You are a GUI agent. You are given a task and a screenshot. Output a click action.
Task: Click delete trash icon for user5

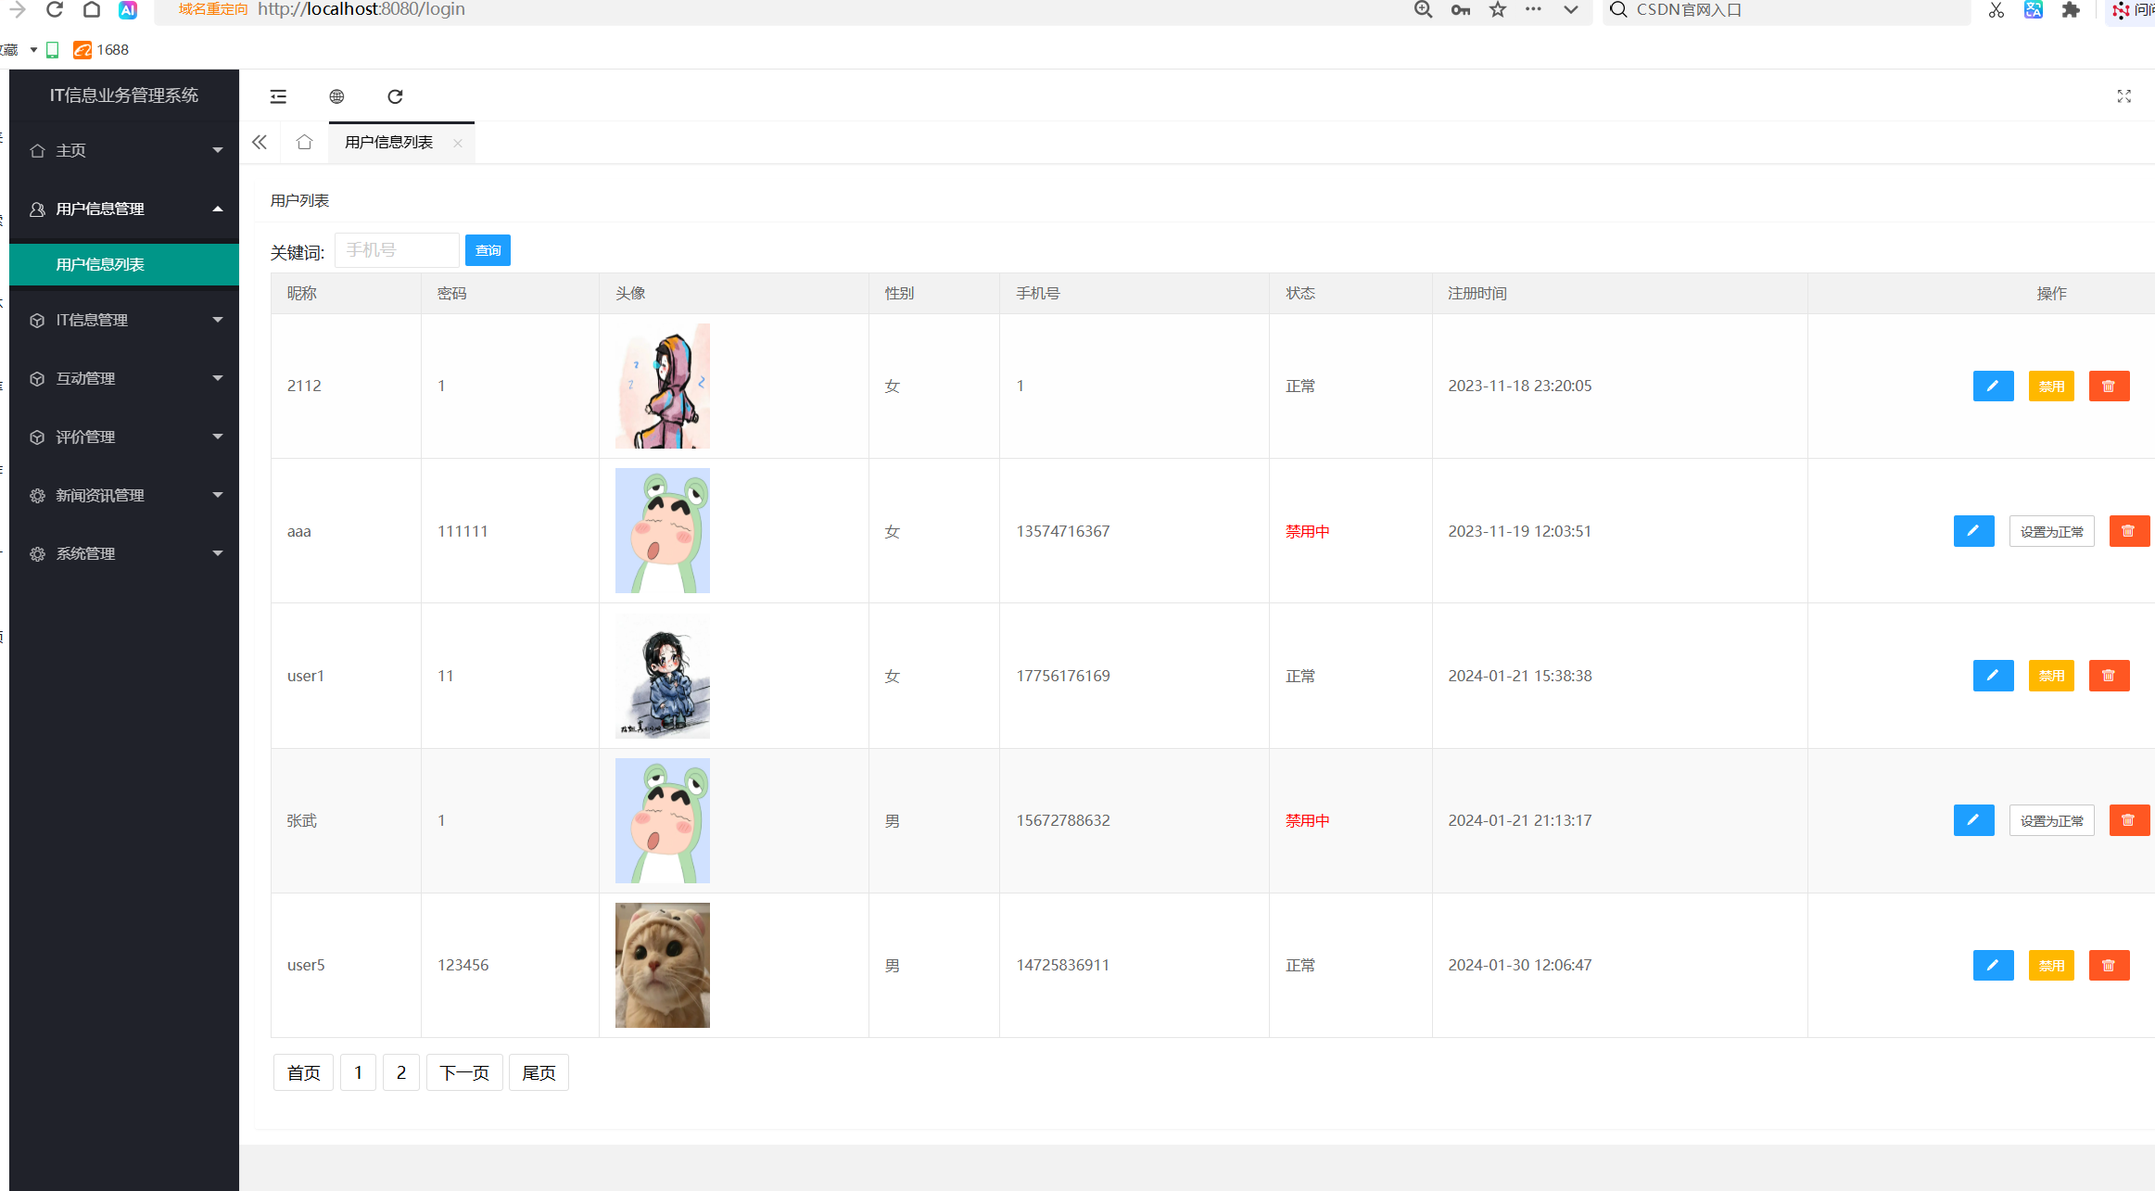click(x=2109, y=965)
